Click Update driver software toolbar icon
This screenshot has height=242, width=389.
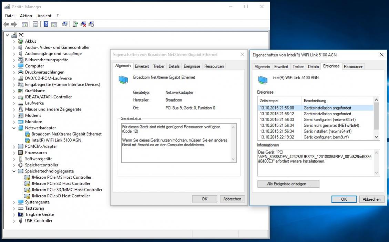[75, 24]
